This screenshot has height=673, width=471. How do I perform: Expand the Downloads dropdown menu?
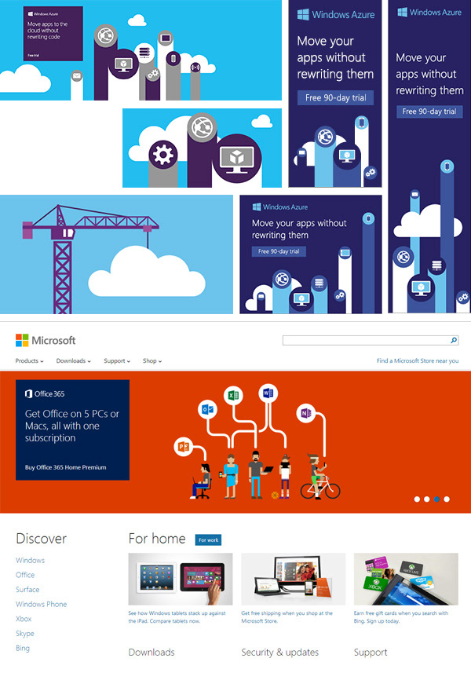click(73, 361)
